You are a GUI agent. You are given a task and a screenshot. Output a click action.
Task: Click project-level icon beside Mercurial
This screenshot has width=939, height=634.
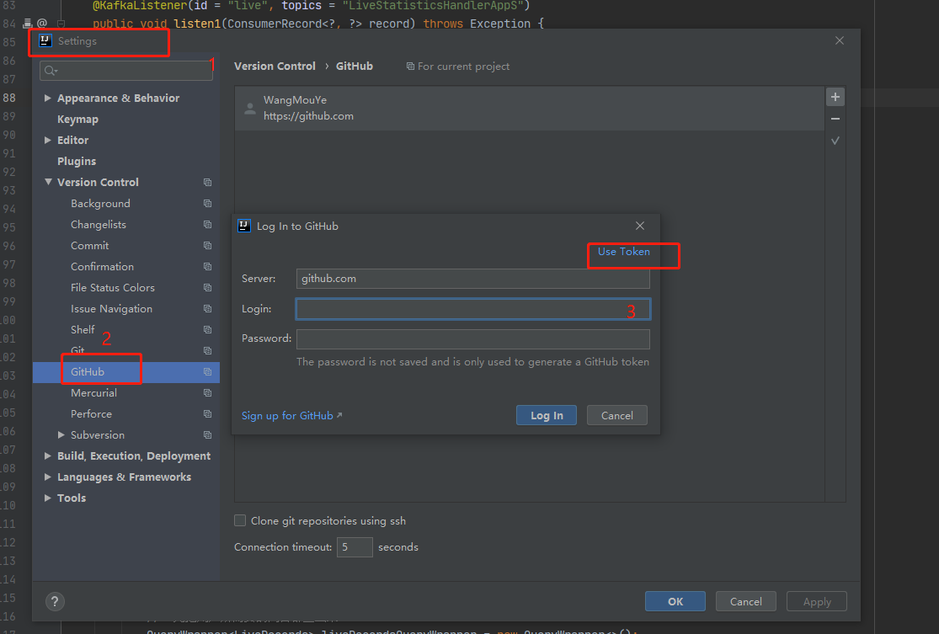coord(208,392)
